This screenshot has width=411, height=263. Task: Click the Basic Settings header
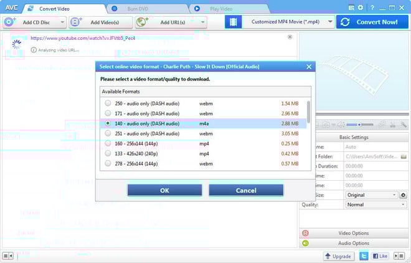tap(354, 137)
